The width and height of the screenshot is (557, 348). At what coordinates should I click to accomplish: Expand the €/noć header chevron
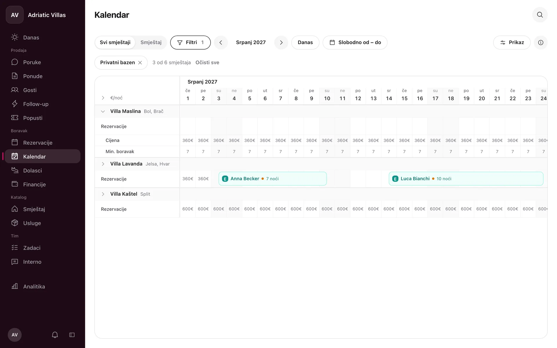(x=103, y=98)
